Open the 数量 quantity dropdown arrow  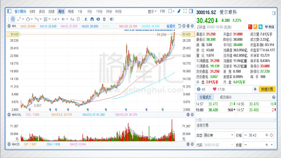(272, 145)
